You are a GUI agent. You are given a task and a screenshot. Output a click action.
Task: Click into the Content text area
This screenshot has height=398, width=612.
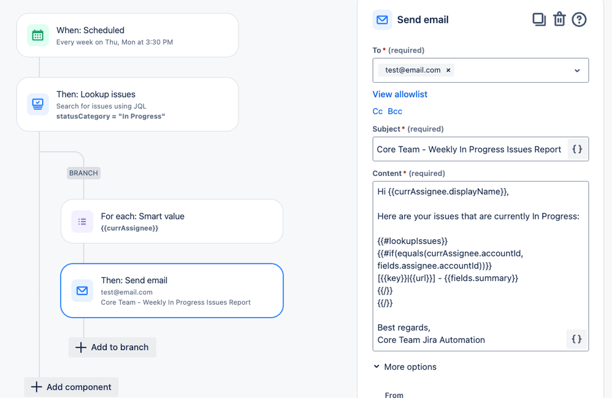pyautogui.click(x=481, y=266)
